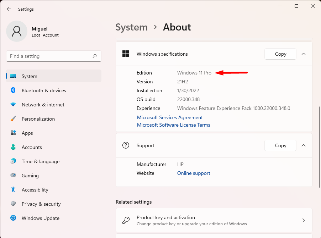Click the Windows specifications grid icon

(x=126, y=54)
